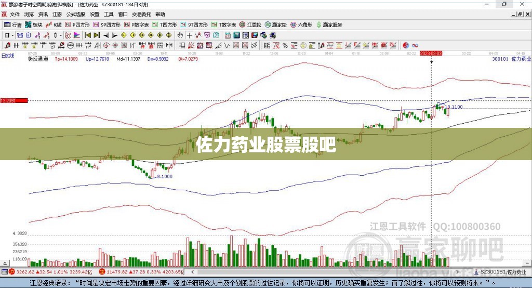Viewport: 532px width, 288px height.
Task: Click the last yellow diamond icon
Action: 169,35
